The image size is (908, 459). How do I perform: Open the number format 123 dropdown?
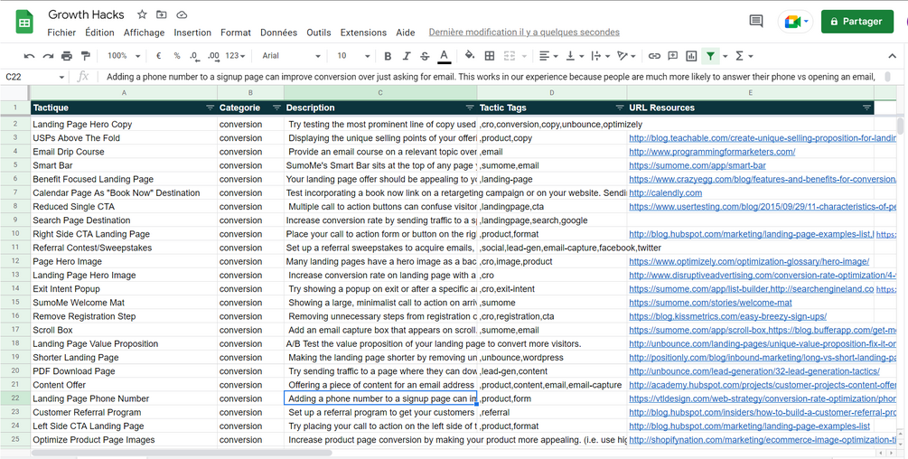click(x=235, y=56)
